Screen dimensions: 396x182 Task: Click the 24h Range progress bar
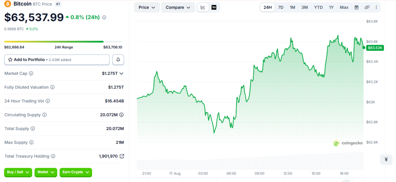tap(63, 42)
